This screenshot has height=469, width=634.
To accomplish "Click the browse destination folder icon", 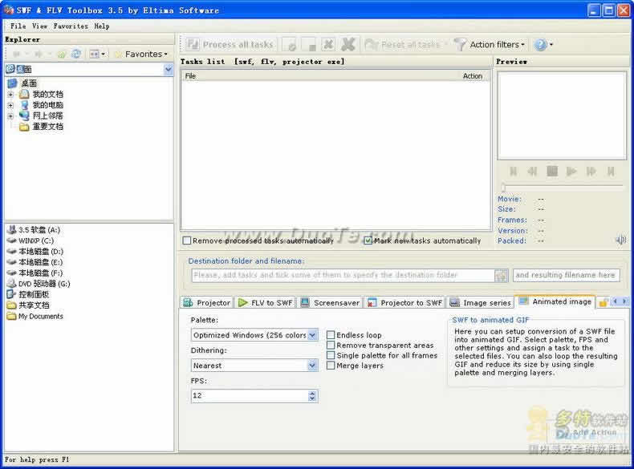I will click(x=501, y=276).
